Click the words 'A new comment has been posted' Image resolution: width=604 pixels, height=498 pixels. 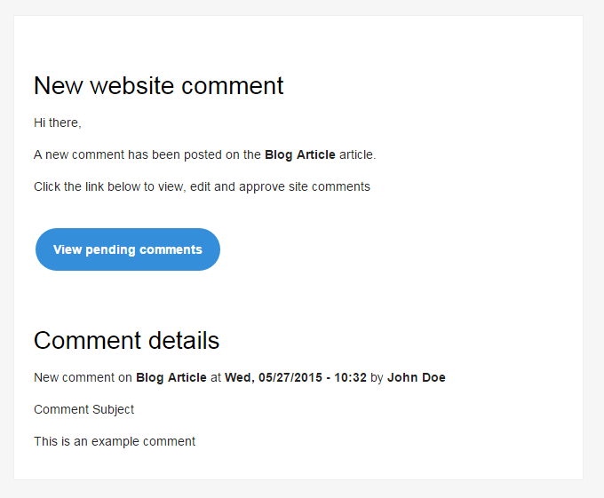pyautogui.click(x=130, y=154)
